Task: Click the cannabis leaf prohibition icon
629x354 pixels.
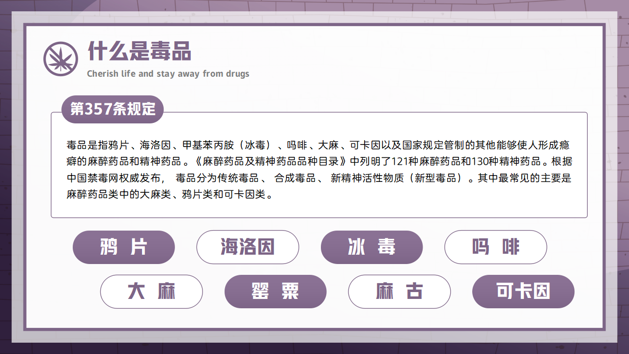Action: pos(61,59)
